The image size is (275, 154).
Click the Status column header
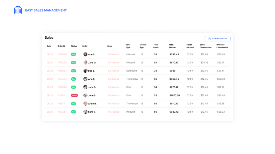[x=74, y=46]
